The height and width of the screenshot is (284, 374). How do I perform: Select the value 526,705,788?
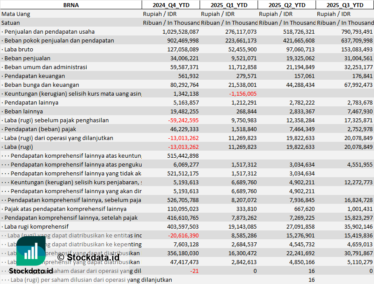[x=183, y=200]
